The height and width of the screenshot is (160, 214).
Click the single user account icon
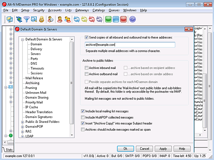(x=60, y=19)
